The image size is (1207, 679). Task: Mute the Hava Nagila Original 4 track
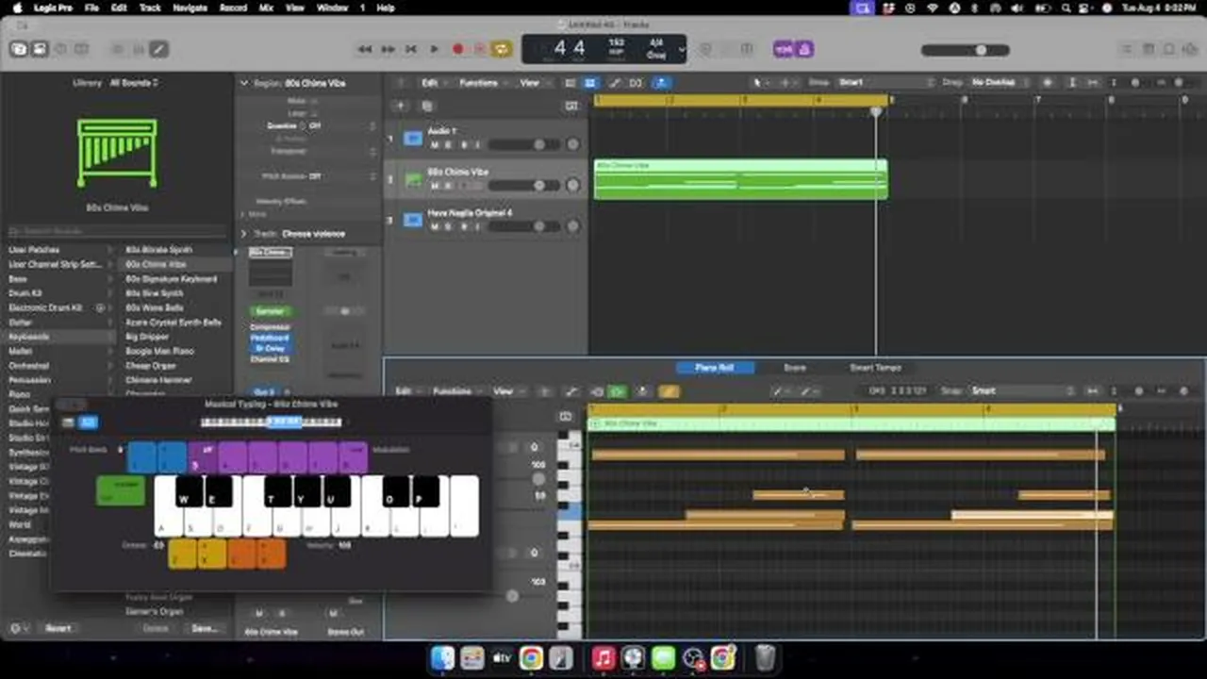click(435, 226)
